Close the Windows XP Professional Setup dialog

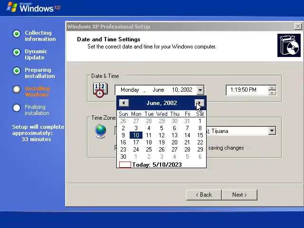[x=298, y=27]
